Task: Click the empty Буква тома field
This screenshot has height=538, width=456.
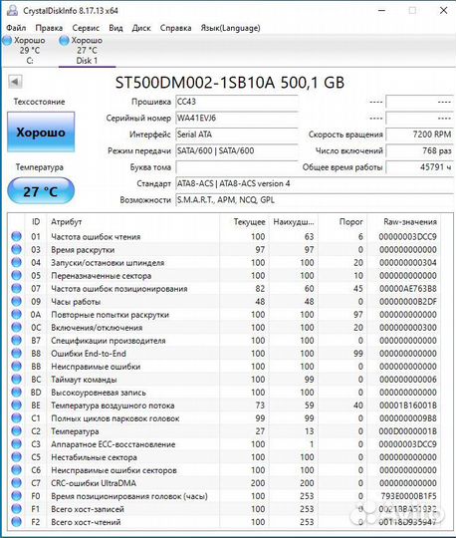Action: [x=237, y=167]
